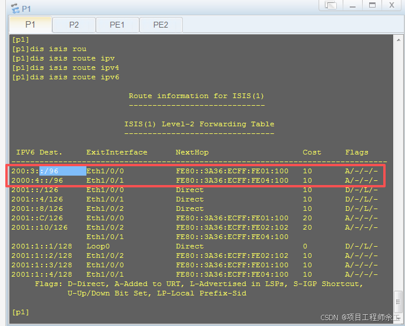This screenshot has width=405, height=326.
Task: Click the scrollbar up arrow
Action: coord(399,40)
